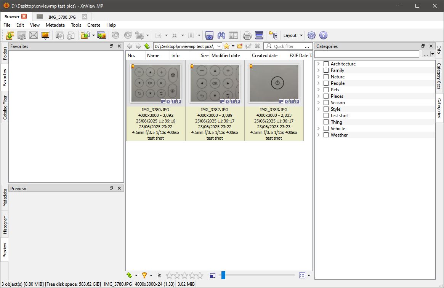Viewport: 444px width, 288px height.
Task: Check the Pets category checkbox
Action: [x=326, y=90]
